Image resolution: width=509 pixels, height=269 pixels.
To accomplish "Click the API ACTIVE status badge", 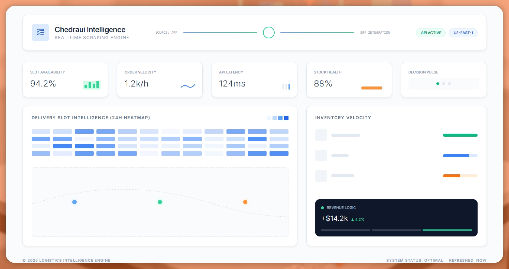I will click(x=431, y=33).
